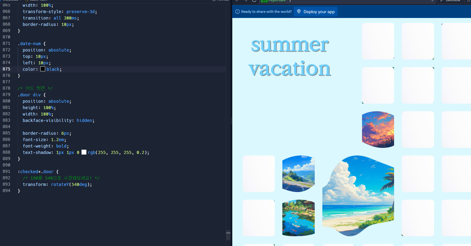Open the white text-shadow color swatch
This screenshot has height=246, width=471.
(84, 152)
